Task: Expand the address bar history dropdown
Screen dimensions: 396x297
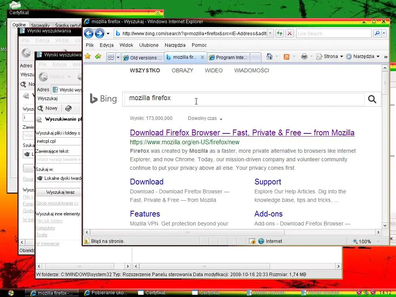Action: point(270,33)
